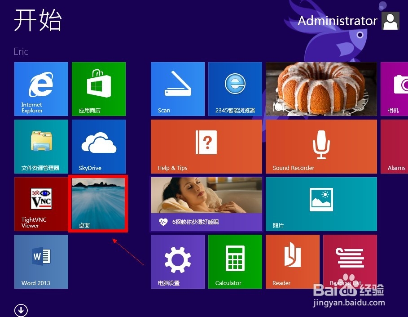Open the Reading List tile
408x317 pixels.
[350, 261]
